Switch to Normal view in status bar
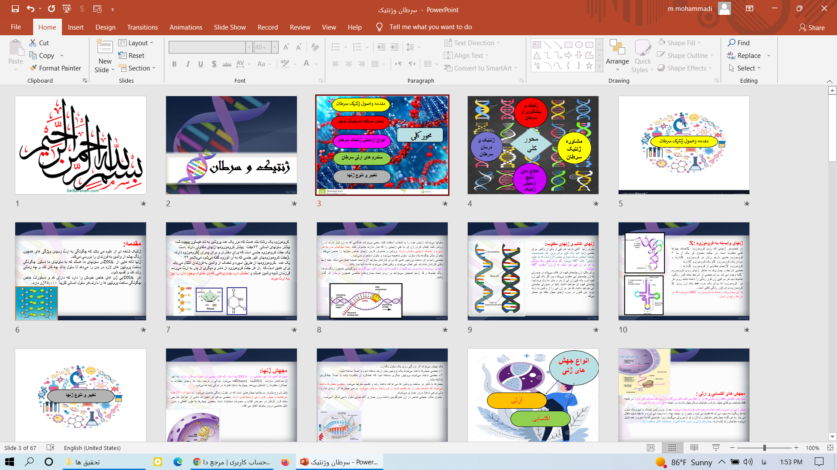837x470 pixels. pyautogui.click(x=650, y=448)
